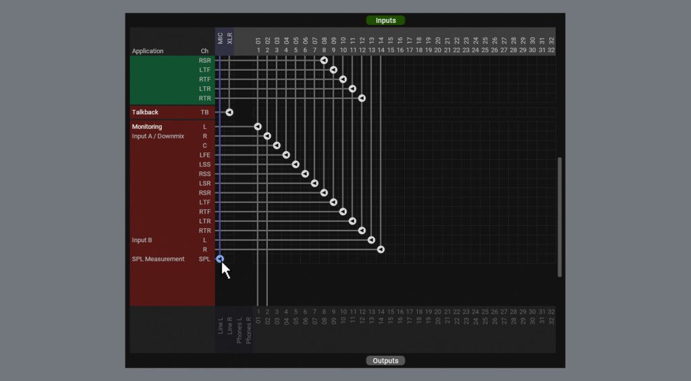Click green section RTR node at input 12
The image size is (691, 381).
click(x=362, y=98)
